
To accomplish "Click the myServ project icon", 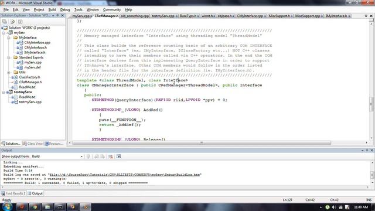I will coord(11,33).
